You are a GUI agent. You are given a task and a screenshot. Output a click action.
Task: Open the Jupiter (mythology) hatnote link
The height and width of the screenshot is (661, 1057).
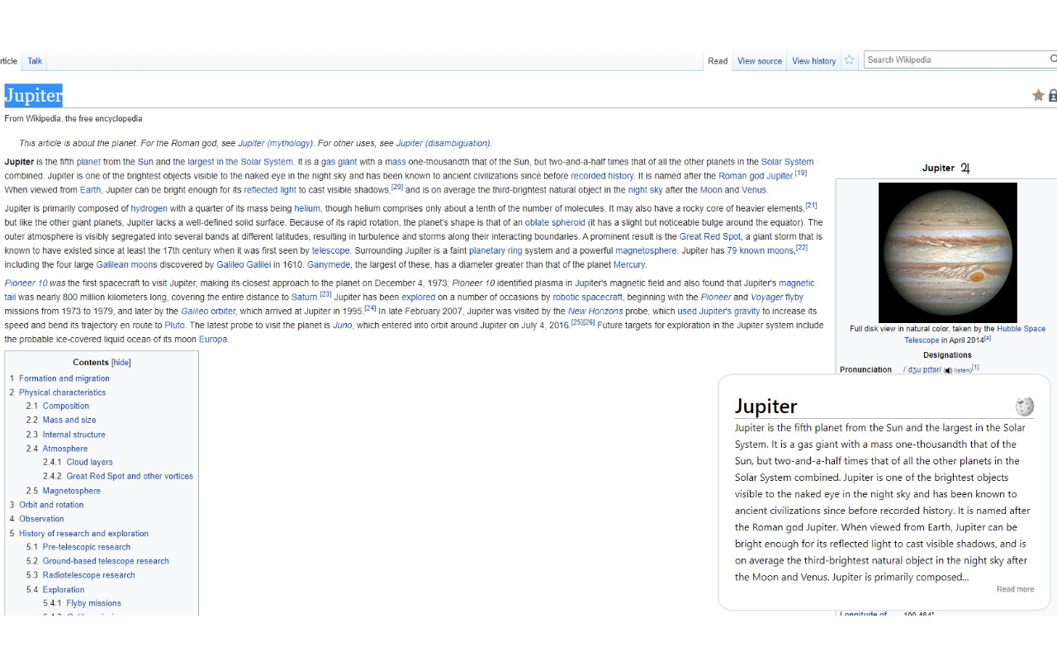pos(276,143)
